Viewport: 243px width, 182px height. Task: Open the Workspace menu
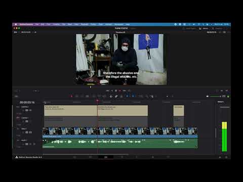[118, 24]
